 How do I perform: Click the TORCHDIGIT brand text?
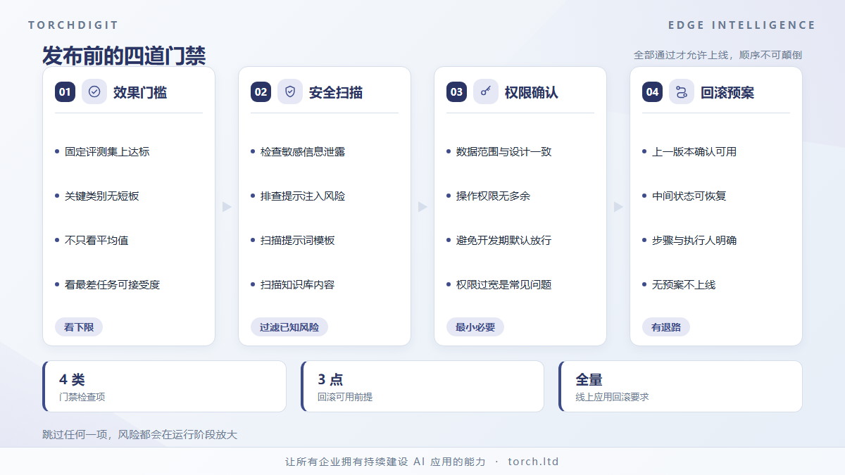pos(73,25)
